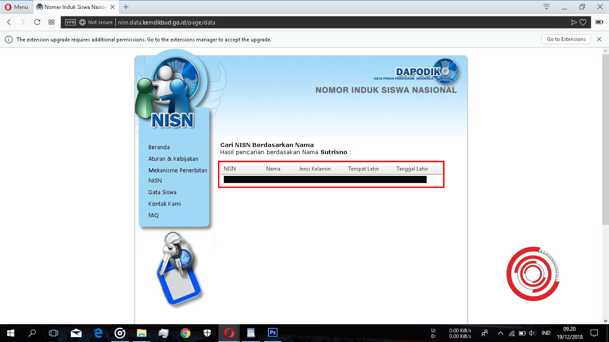This screenshot has width=609, height=342.
Task: Open the volume slider from the system tray
Action: click(533, 333)
